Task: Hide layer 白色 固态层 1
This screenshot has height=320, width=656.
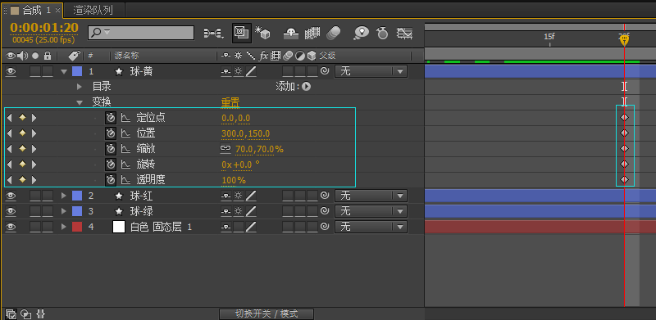Action: [11, 227]
